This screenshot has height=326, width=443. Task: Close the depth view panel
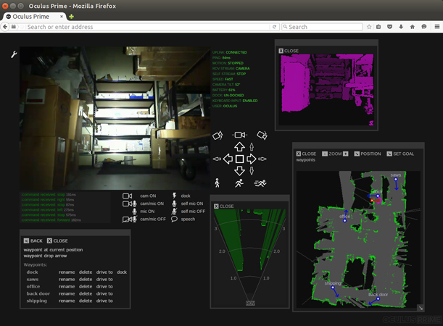(x=289, y=51)
